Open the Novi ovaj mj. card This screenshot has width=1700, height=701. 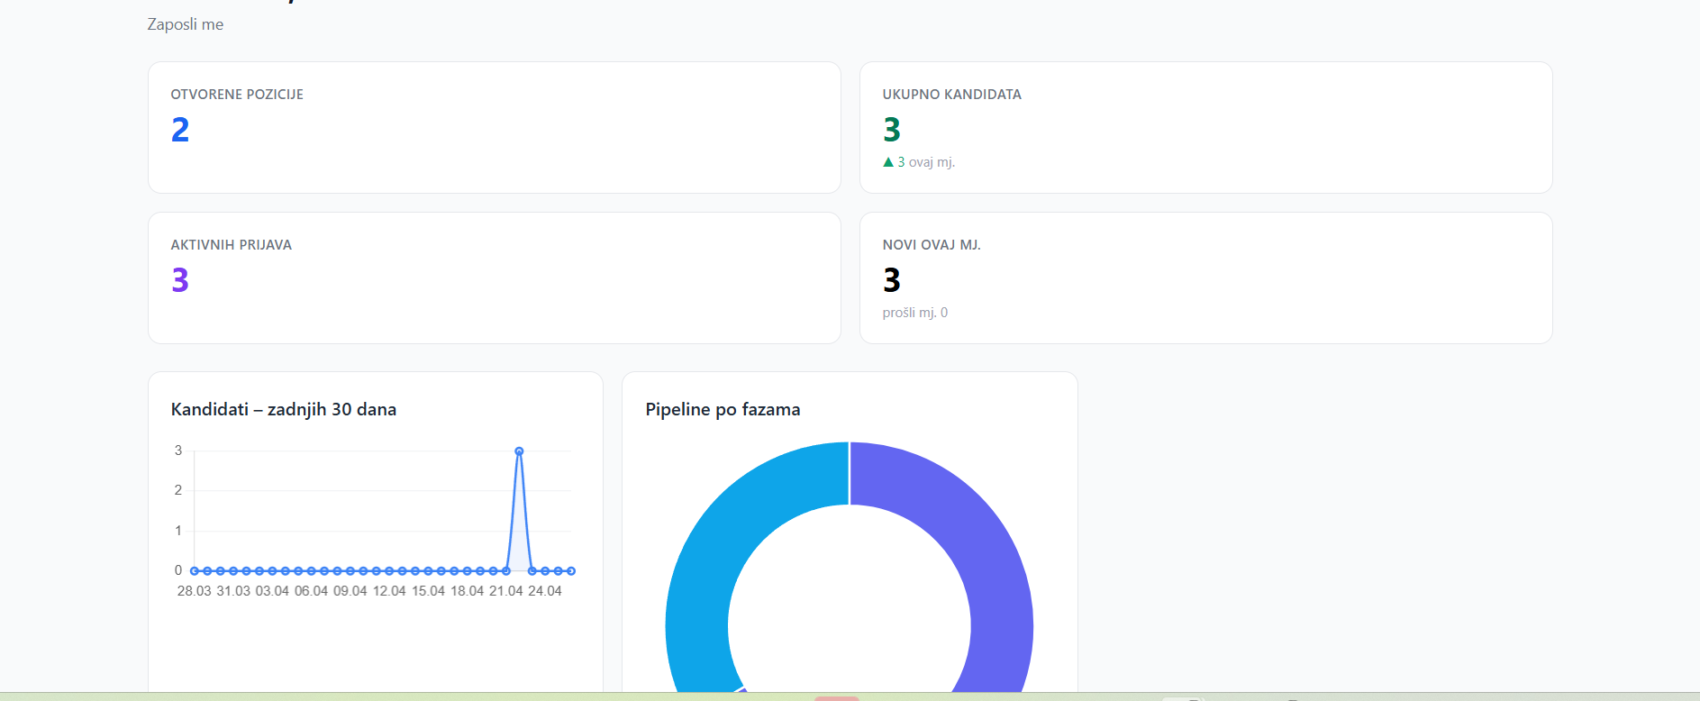[x=1205, y=278]
